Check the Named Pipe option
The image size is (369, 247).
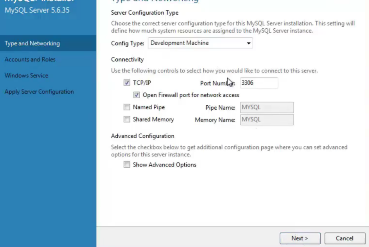pyautogui.click(x=127, y=107)
